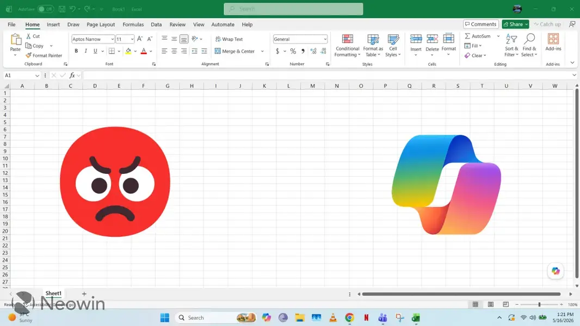Image resolution: width=580 pixels, height=326 pixels.
Task: Toggle Center horizontal alignment
Action: tap(174, 51)
